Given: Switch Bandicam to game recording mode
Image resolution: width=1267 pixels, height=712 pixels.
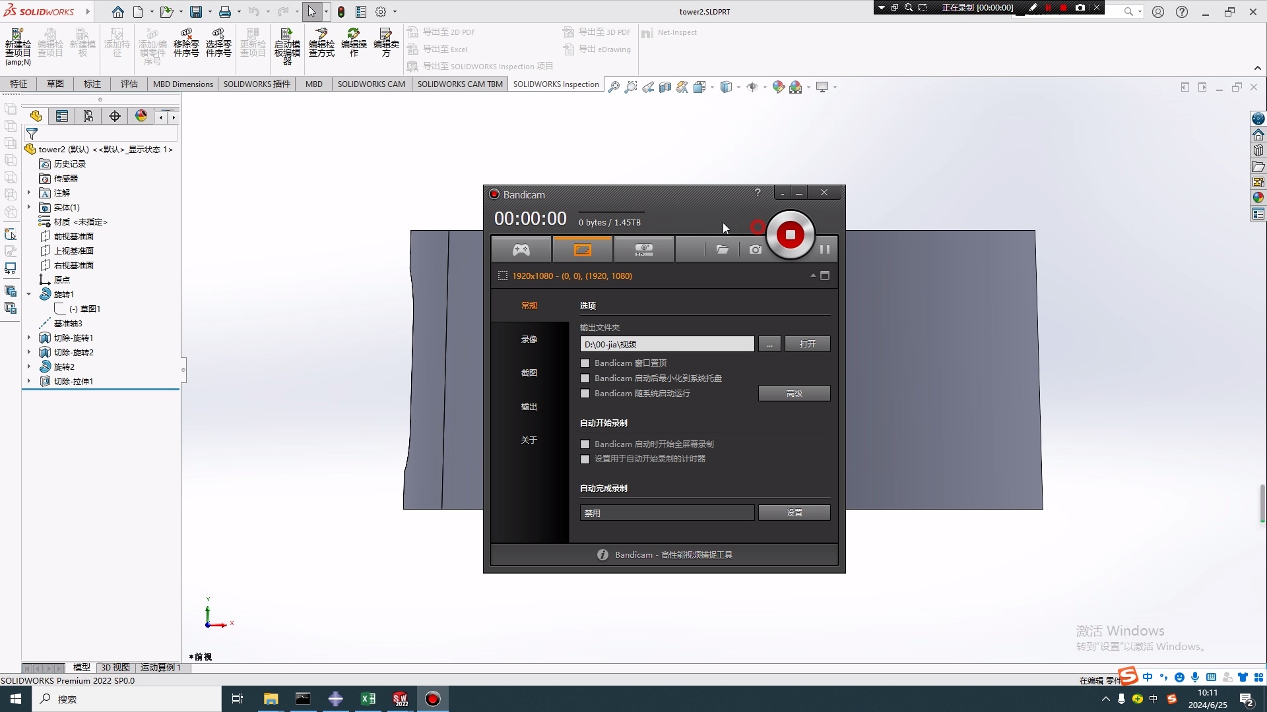Looking at the screenshot, I should click(521, 249).
